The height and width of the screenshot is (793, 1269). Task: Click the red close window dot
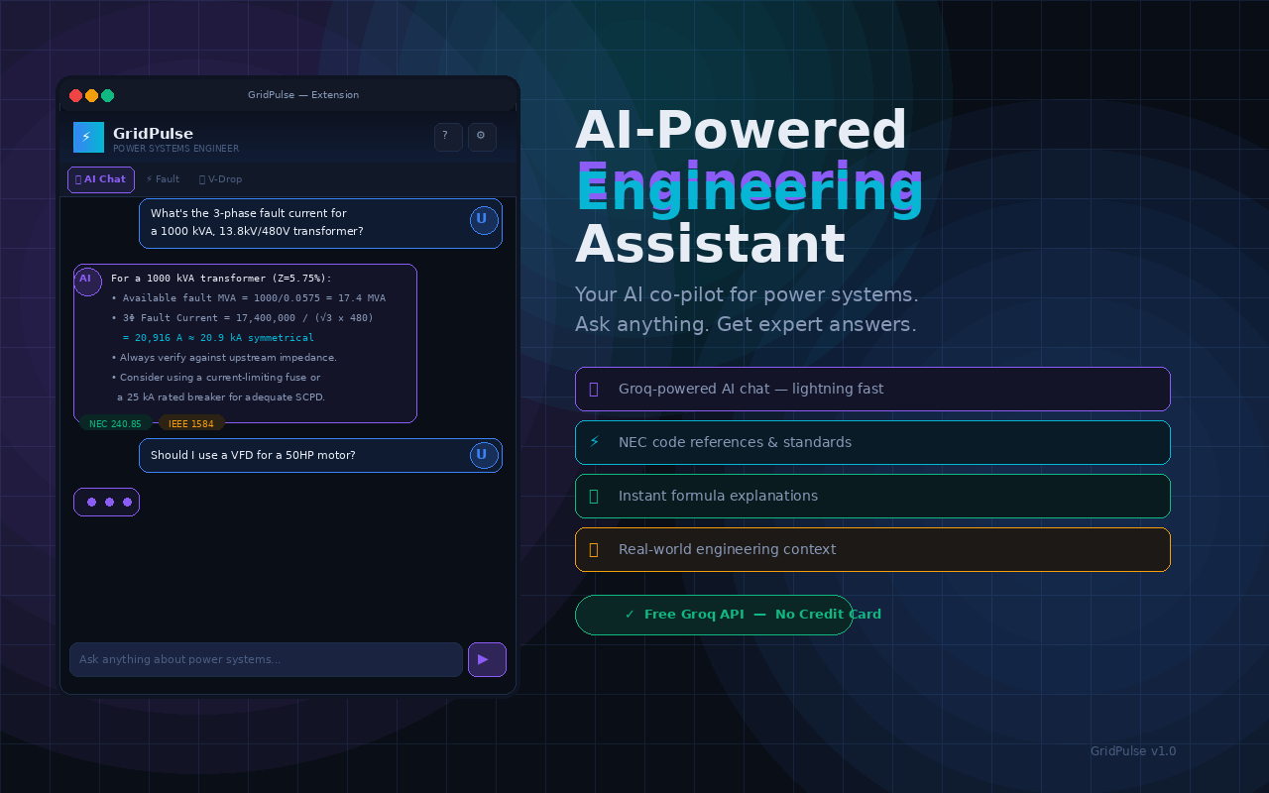75,95
